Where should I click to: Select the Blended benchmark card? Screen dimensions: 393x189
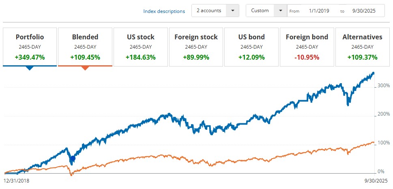pos(85,46)
